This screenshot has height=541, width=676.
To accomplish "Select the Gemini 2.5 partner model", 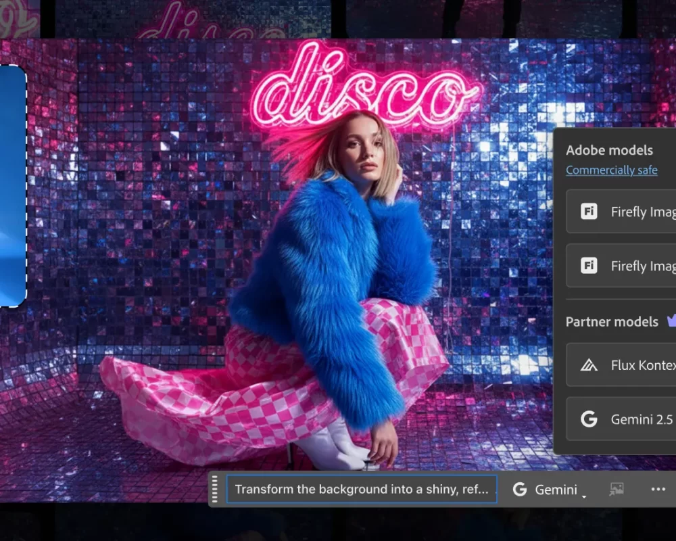I will [x=635, y=419].
